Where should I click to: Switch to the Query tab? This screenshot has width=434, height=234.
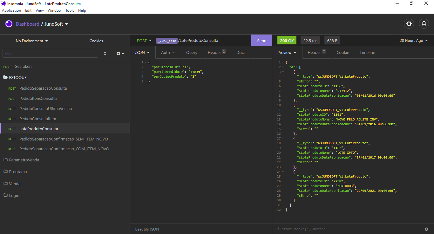[x=192, y=53]
